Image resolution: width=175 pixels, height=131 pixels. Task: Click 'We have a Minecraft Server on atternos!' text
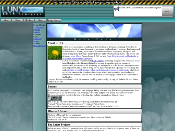point(65,115)
